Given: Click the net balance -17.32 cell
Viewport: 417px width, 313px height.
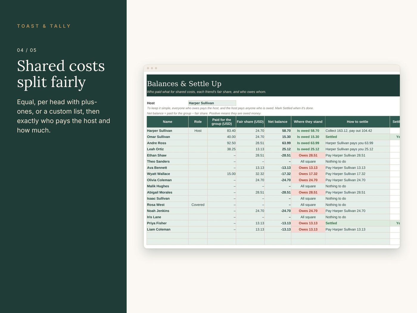Looking at the screenshot, I should (x=278, y=174).
